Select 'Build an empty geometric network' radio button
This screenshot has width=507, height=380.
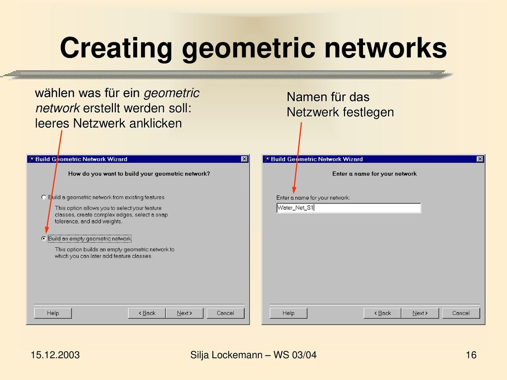tap(44, 238)
